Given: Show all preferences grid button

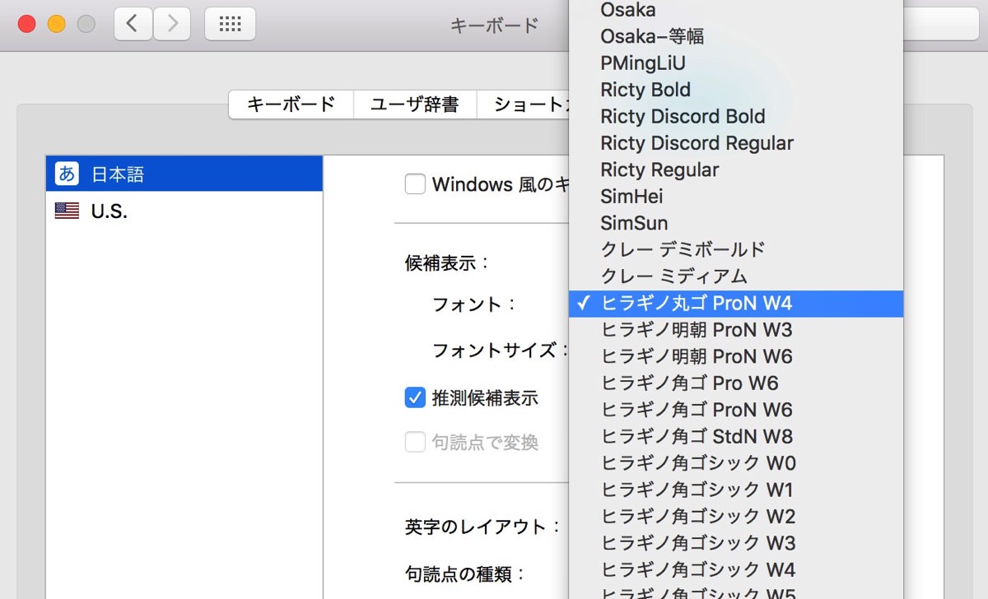Looking at the screenshot, I should click(230, 24).
